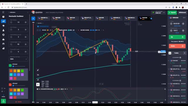Open the first sidebar trade icon
This screenshot has width=188, height=106.
point(3,16)
